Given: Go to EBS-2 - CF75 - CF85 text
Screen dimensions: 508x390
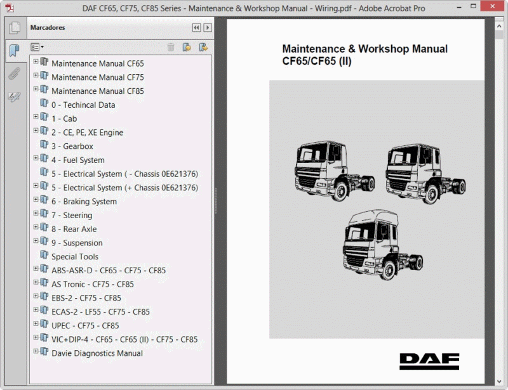Looking at the screenshot, I should click(86, 298).
